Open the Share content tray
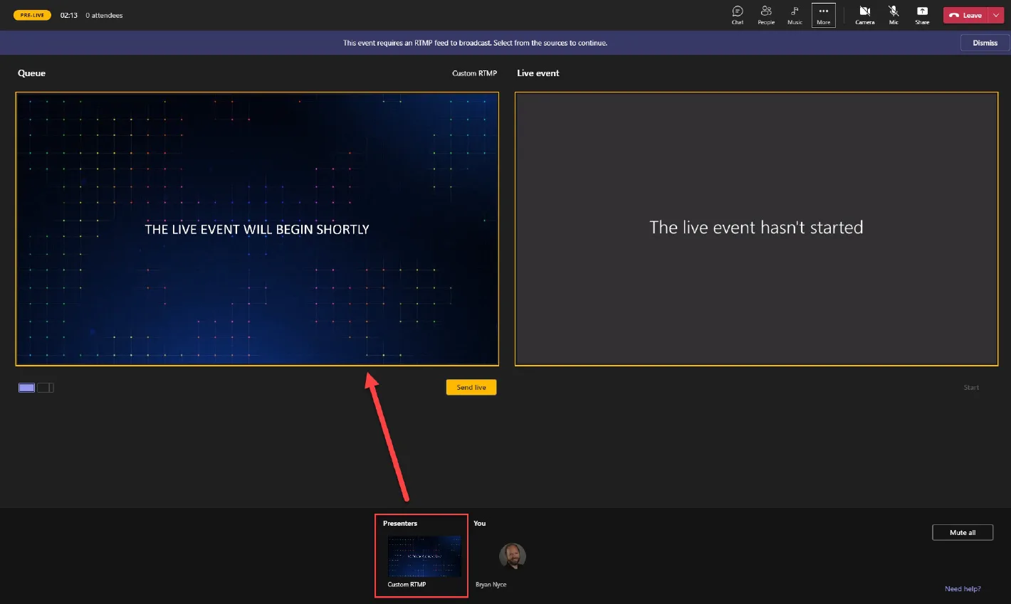 coord(922,15)
